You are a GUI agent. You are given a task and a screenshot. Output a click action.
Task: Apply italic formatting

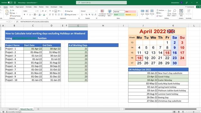tap(27, 15)
